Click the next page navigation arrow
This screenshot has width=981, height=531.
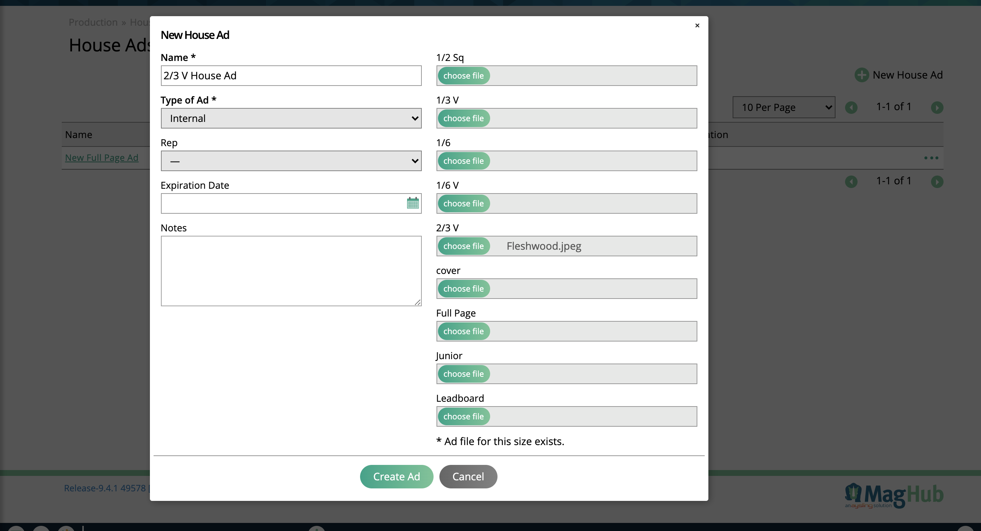[938, 107]
